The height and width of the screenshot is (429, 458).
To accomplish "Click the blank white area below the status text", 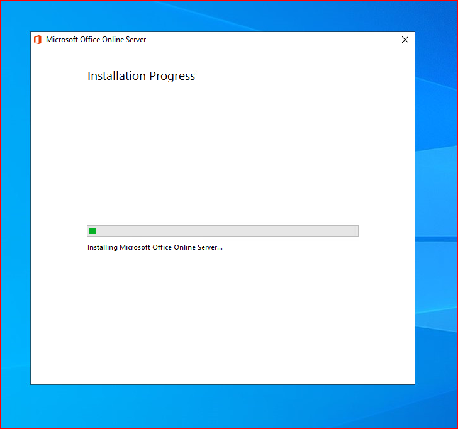I will pyautogui.click(x=223, y=315).
